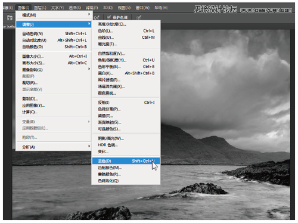Open the 变化... adjustment

[126, 151]
